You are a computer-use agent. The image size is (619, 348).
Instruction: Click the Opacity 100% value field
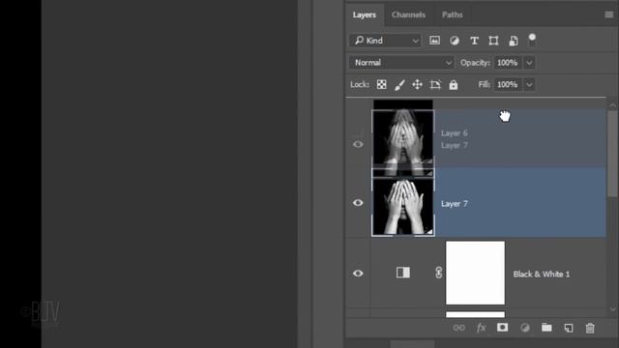509,63
